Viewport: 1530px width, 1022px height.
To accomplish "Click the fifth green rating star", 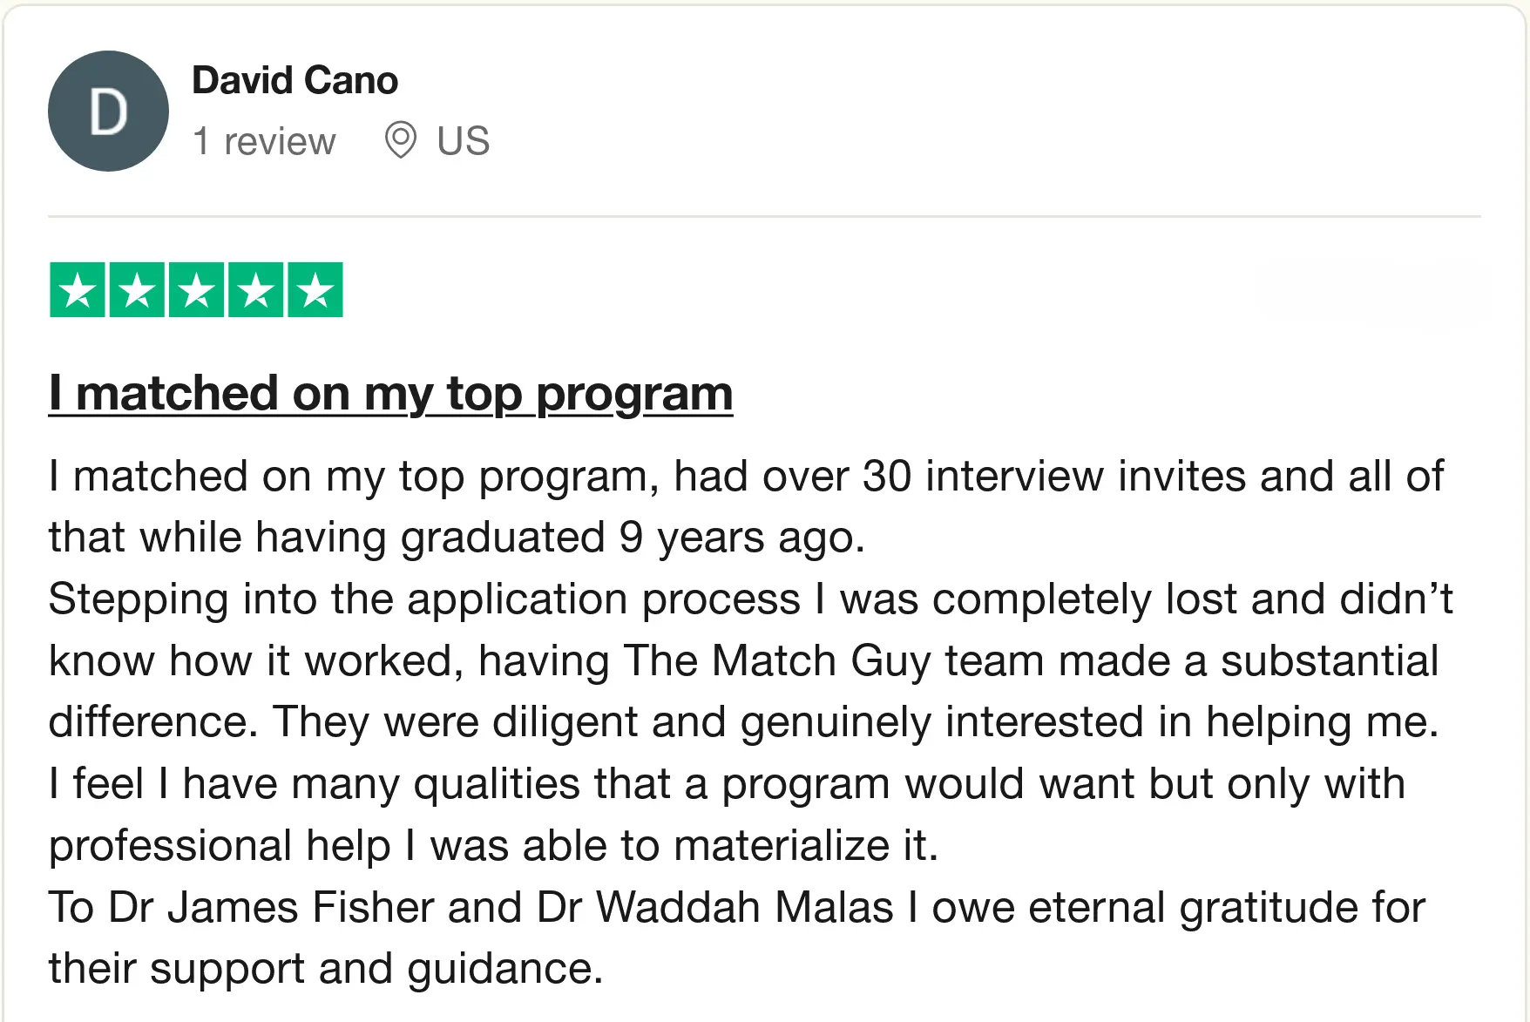I will 315,290.
